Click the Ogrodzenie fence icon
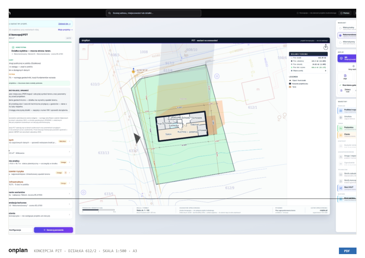This screenshot has width=365, height=258. (x=341, y=164)
